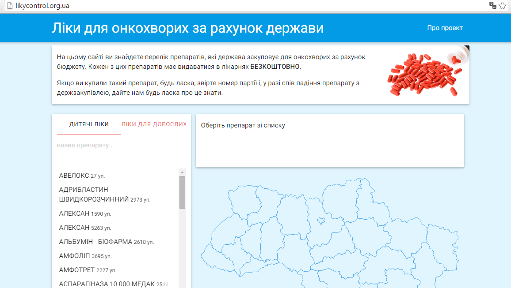Click the drug list scrollbar thumb
The width and height of the screenshot is (511, 288).
click(x=182, y=192)
